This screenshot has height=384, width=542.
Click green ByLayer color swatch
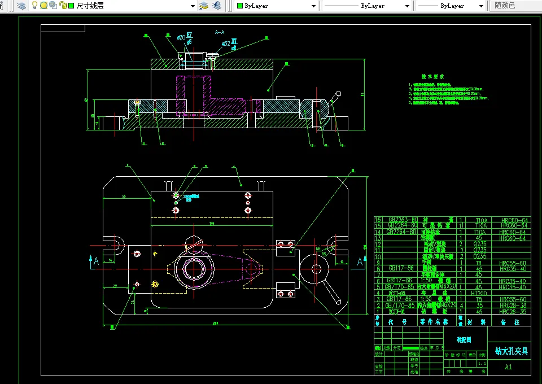(x=239, y=6)
